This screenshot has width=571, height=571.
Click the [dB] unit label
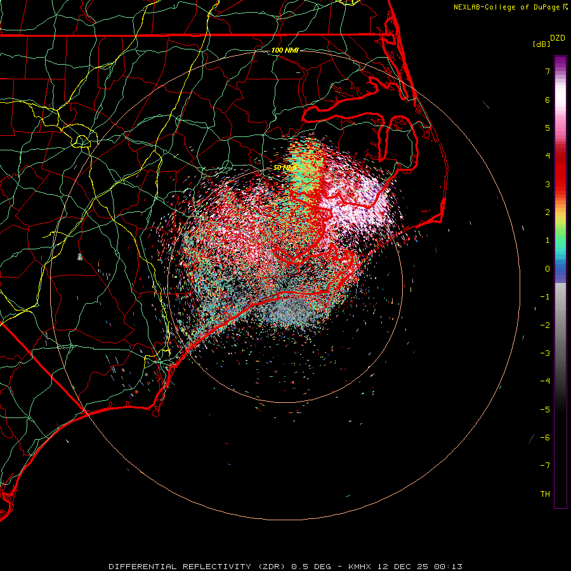tap(541, 44)
